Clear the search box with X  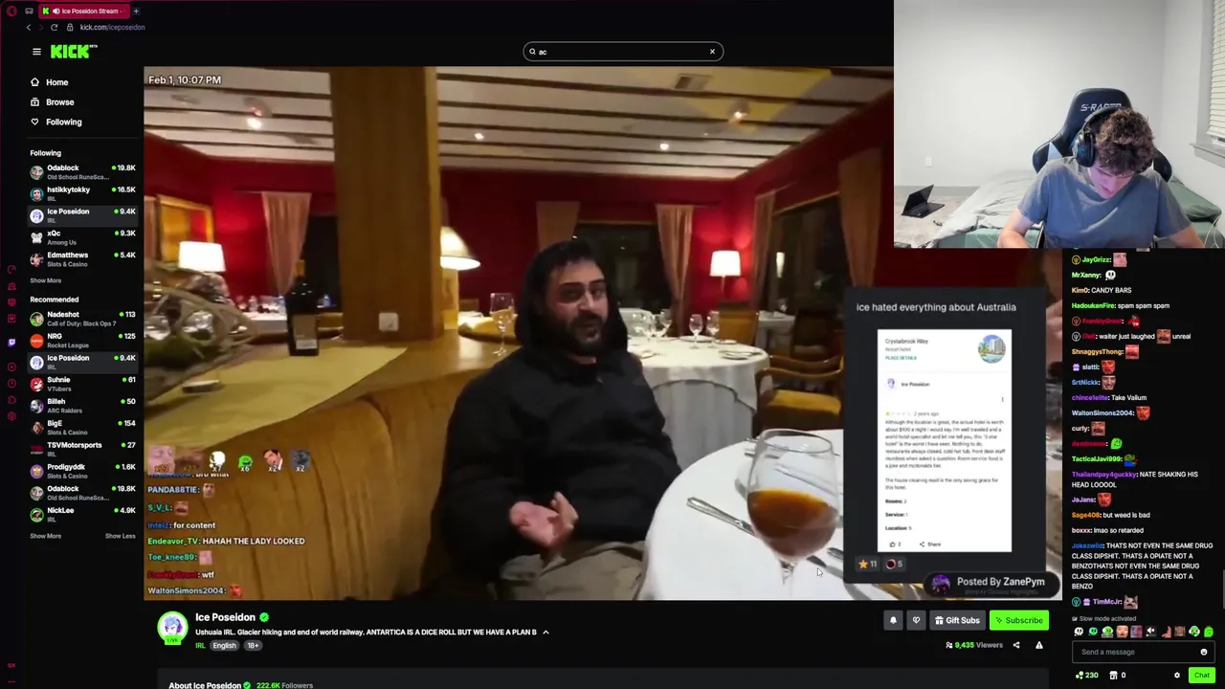tap(712, 52)
